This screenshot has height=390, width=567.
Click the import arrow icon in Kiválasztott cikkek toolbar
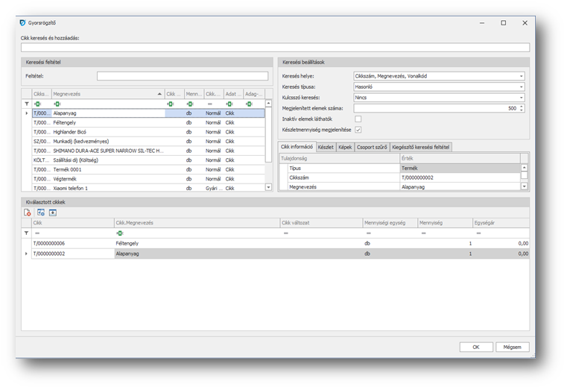(53, 213)
